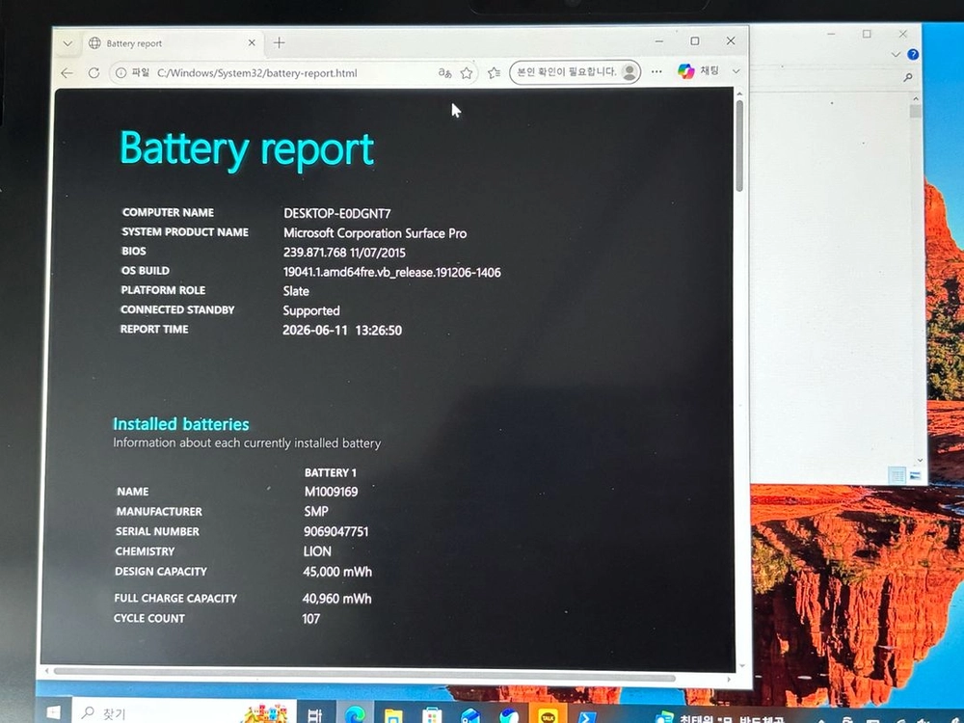Screen dimensions: 964x723
Task: Open the site information icon in address bar
Action: coord(121,72)
